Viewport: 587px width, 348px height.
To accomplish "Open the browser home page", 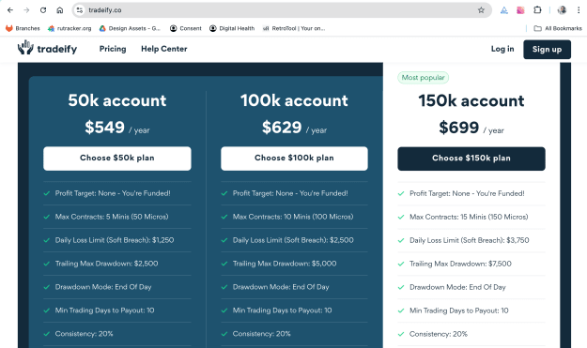I will 60,10.
